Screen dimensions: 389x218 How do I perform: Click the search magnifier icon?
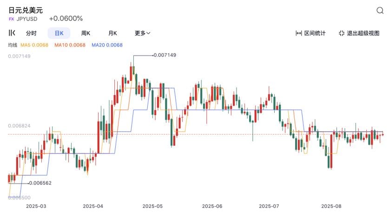[380, 11]
